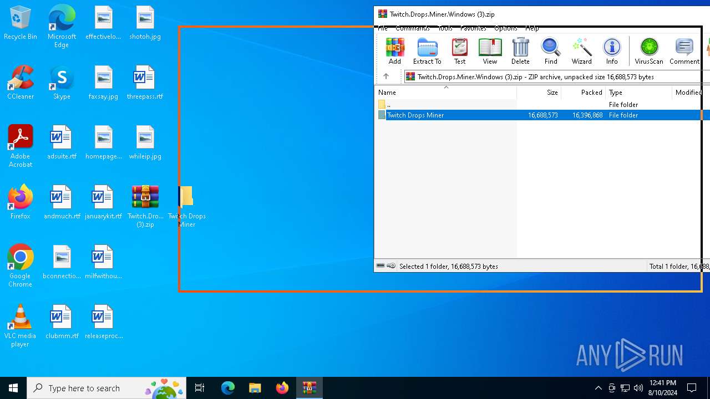This screenshot has width=710, height=399.
Task: Select faxsay.jpg on desktop
Action: [x=103, y=83]
